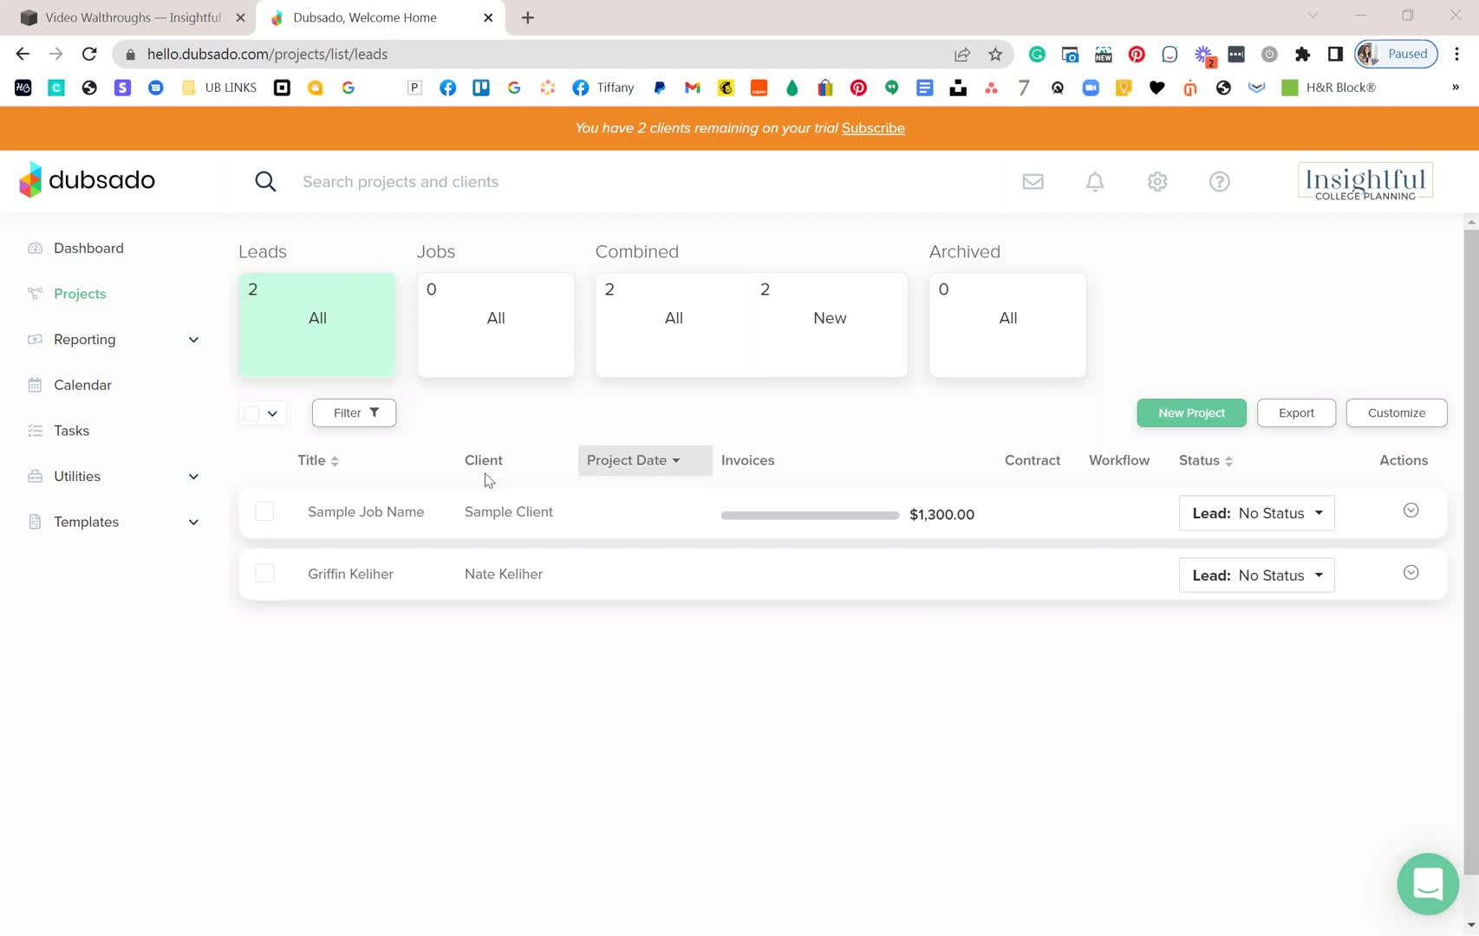Screen dimensions: 1479x936
Task: Click the Customize button
Action: tap(1397, 413)
